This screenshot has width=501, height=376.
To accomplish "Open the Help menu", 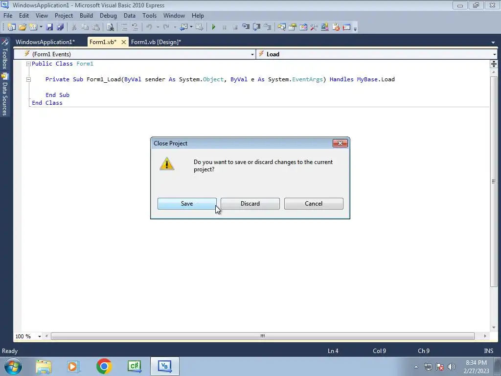I will (198, 15).
